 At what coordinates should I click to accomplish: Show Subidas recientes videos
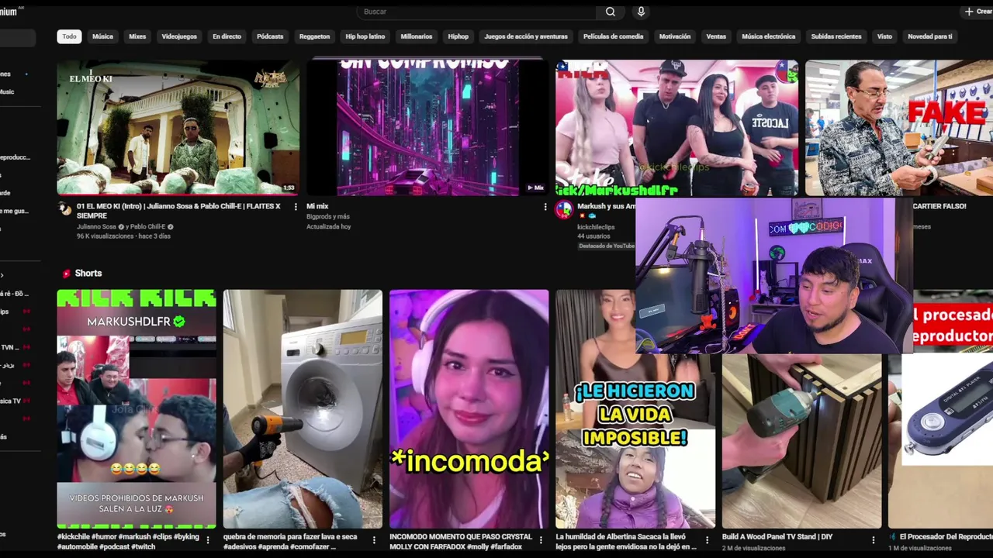click(x=836, y=36)
